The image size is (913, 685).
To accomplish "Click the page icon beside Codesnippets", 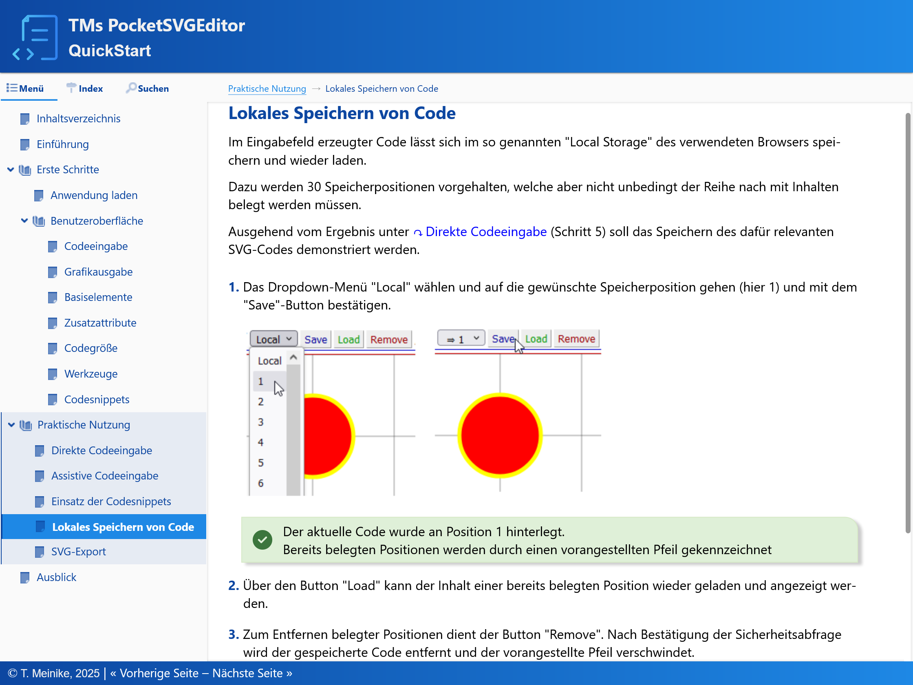I will (53, 399).
